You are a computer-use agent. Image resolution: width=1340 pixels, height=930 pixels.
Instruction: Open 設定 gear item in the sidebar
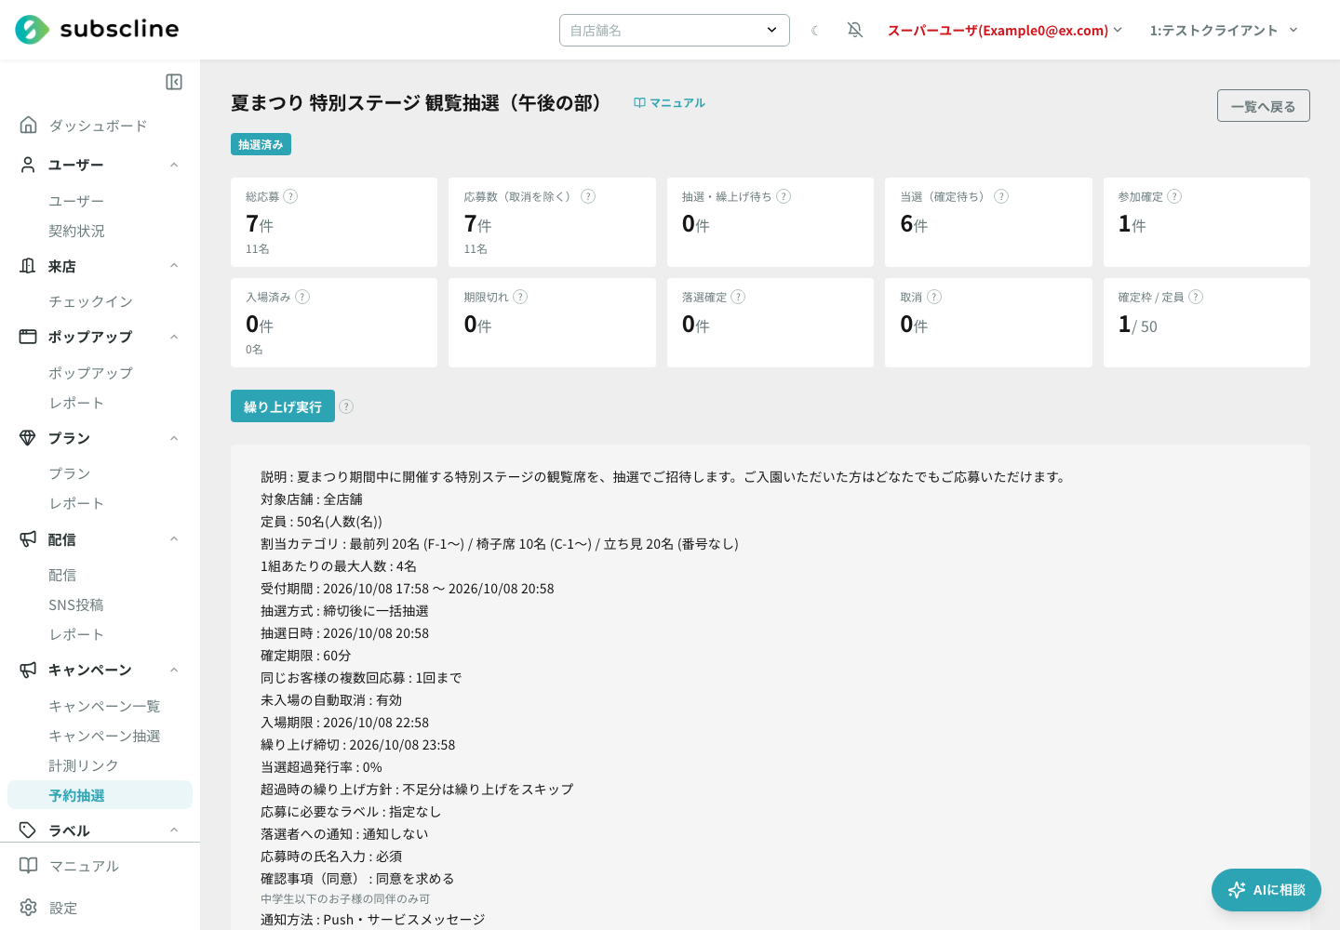click(x=100, y=908)
